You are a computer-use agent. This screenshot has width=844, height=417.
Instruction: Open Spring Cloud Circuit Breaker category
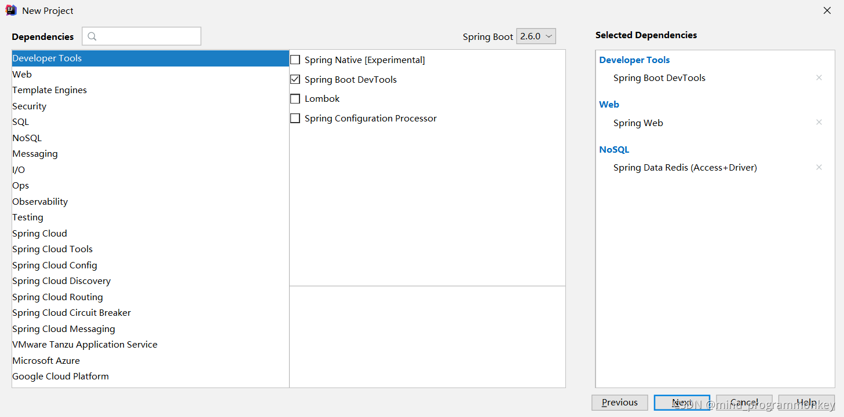point(151,313)
